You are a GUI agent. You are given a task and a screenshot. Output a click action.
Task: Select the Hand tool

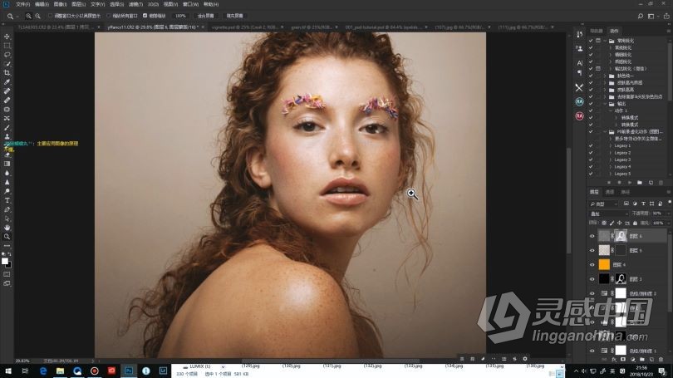(7, 227)
